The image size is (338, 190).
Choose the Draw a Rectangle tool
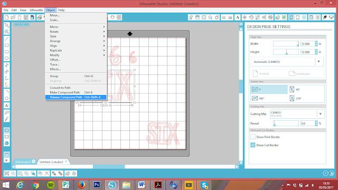[7, 45]
